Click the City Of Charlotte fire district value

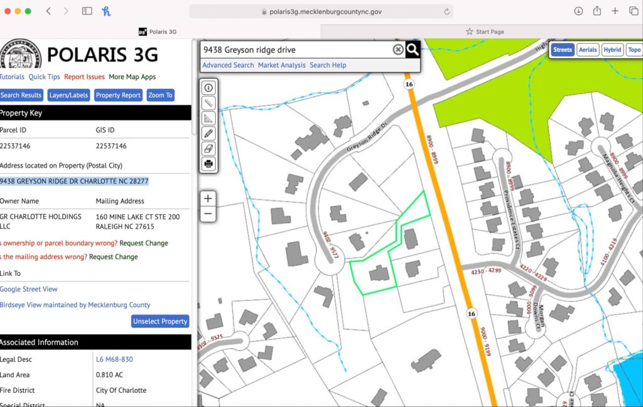(x=121, y=390)
